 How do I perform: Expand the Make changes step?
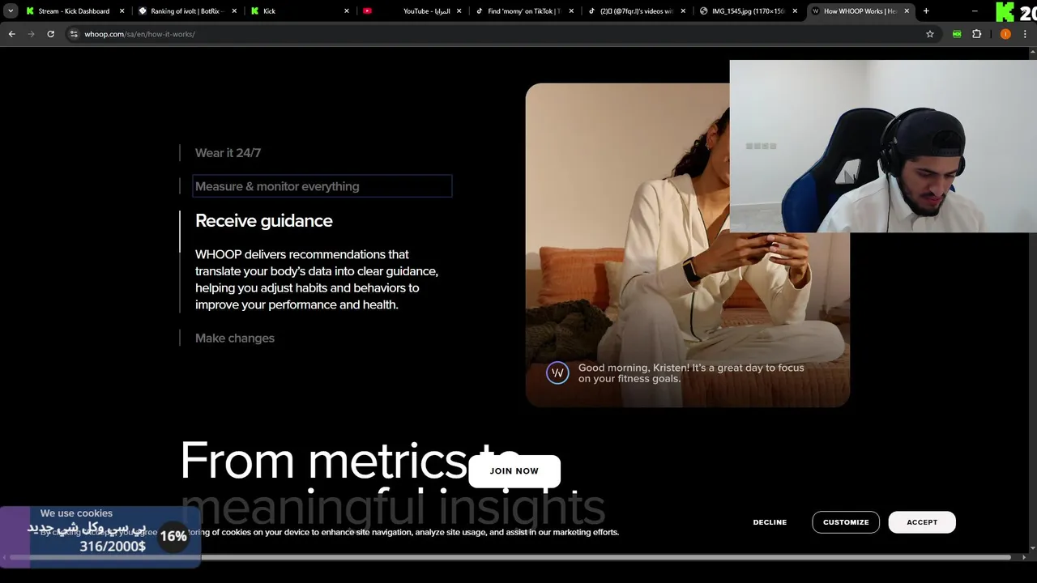coord(235,338)
